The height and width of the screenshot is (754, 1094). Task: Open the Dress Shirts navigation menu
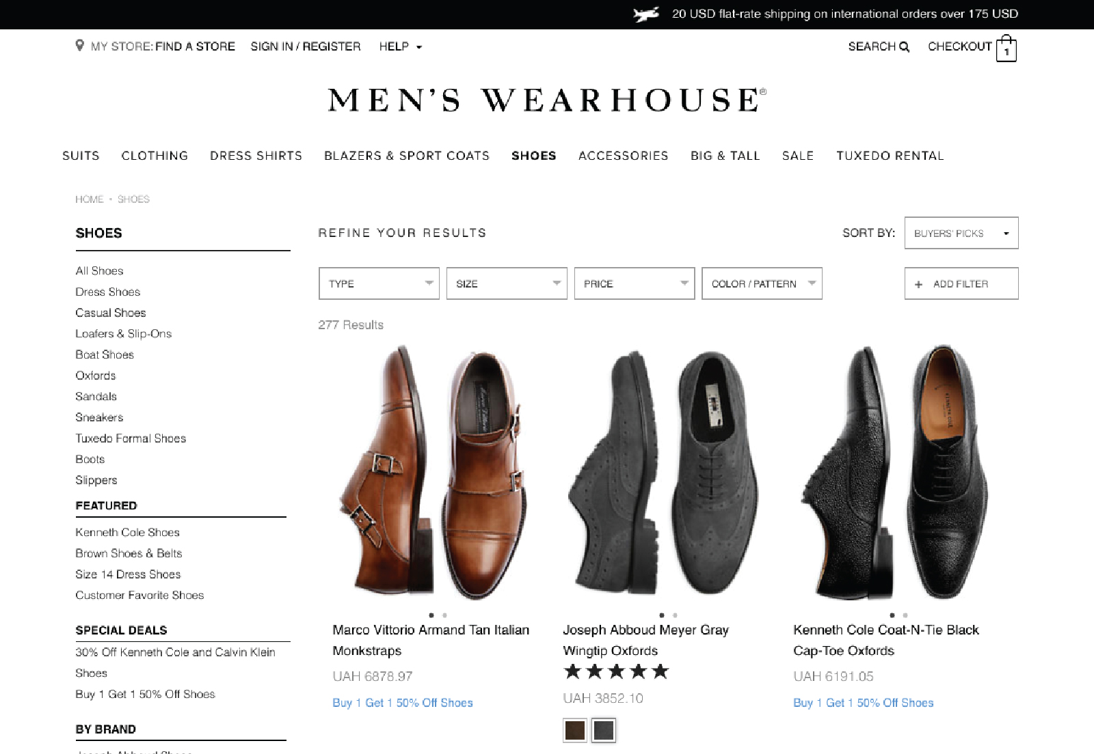256,156
